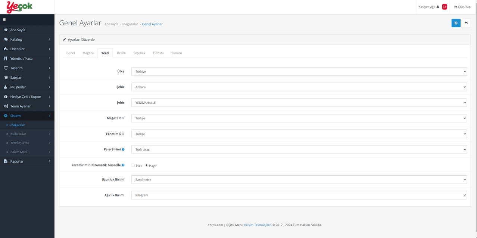The height and width of the screenshot is (238, 477).
Task: Toggle the hamburger sidebar menu
Action: tap(4, 19)
